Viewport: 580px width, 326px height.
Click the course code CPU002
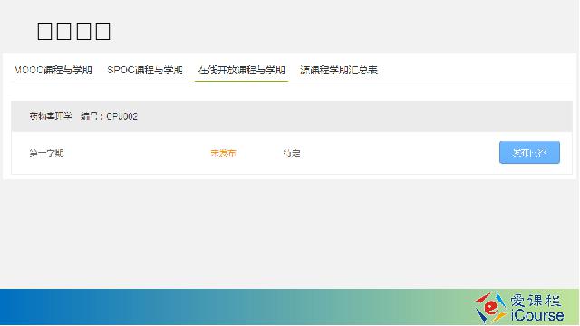click(121, 117)
